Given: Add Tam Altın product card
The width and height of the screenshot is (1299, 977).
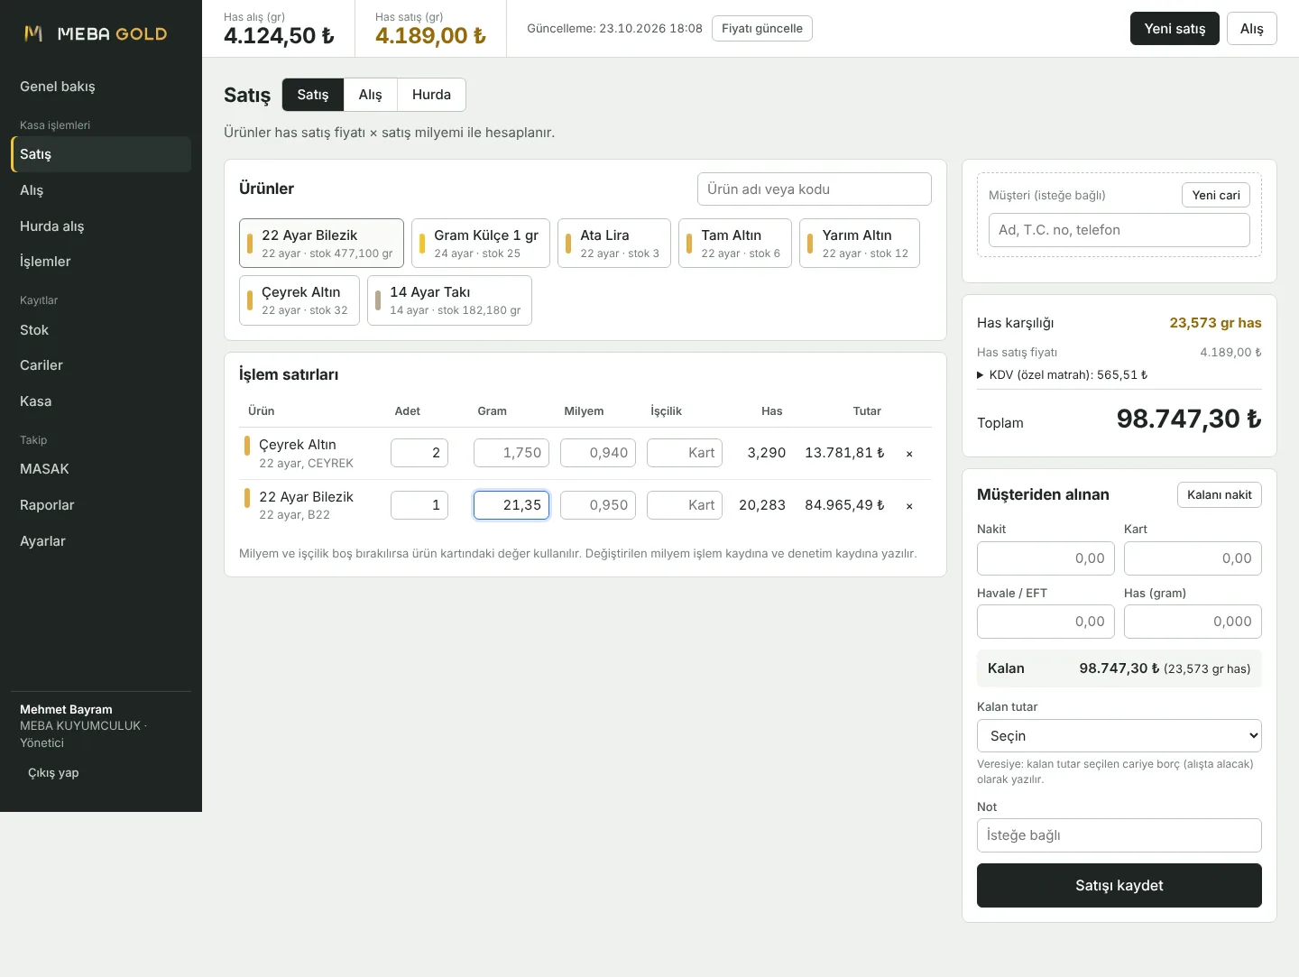Looking at the screenshot, I should click(735, 244).
